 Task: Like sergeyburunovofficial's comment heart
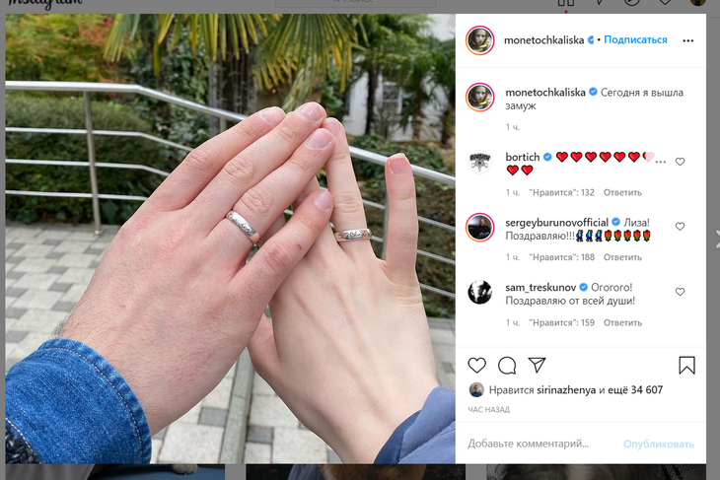(x=680, y=227)
